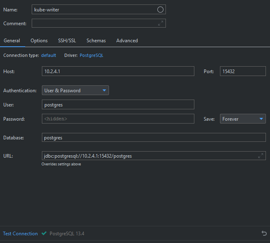Viewport: 270px width, 243px height.
Task: Click the Database field
Action: (x=154, y=137)
